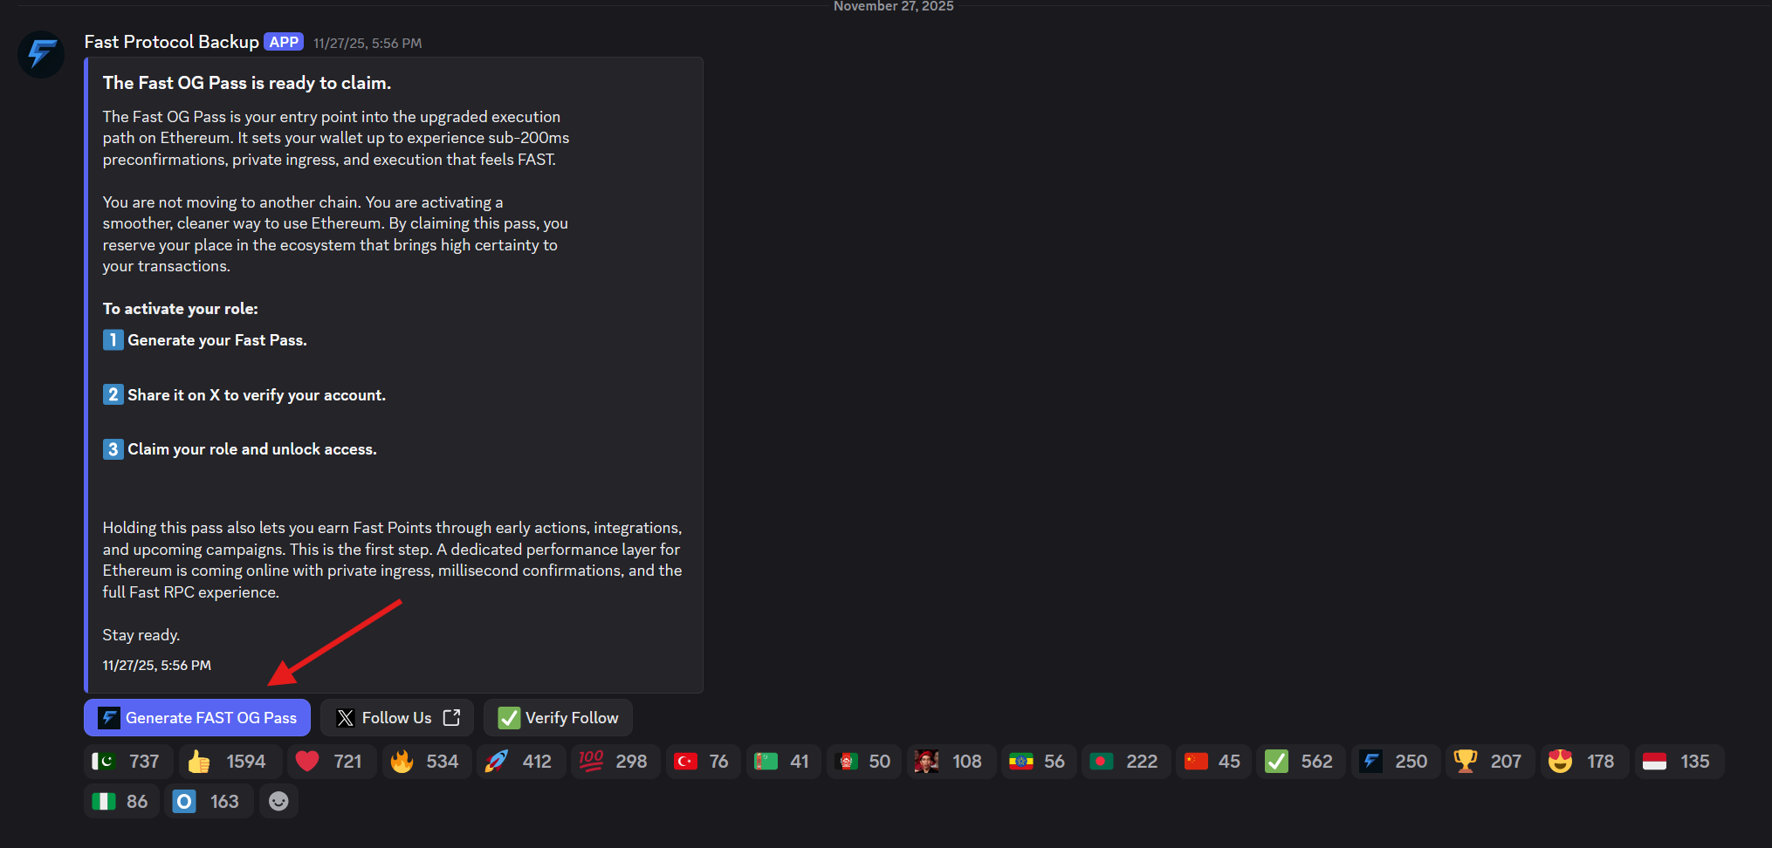Click the blue O letter reaction
1772x848 pixels.
[x=207, y=802]
